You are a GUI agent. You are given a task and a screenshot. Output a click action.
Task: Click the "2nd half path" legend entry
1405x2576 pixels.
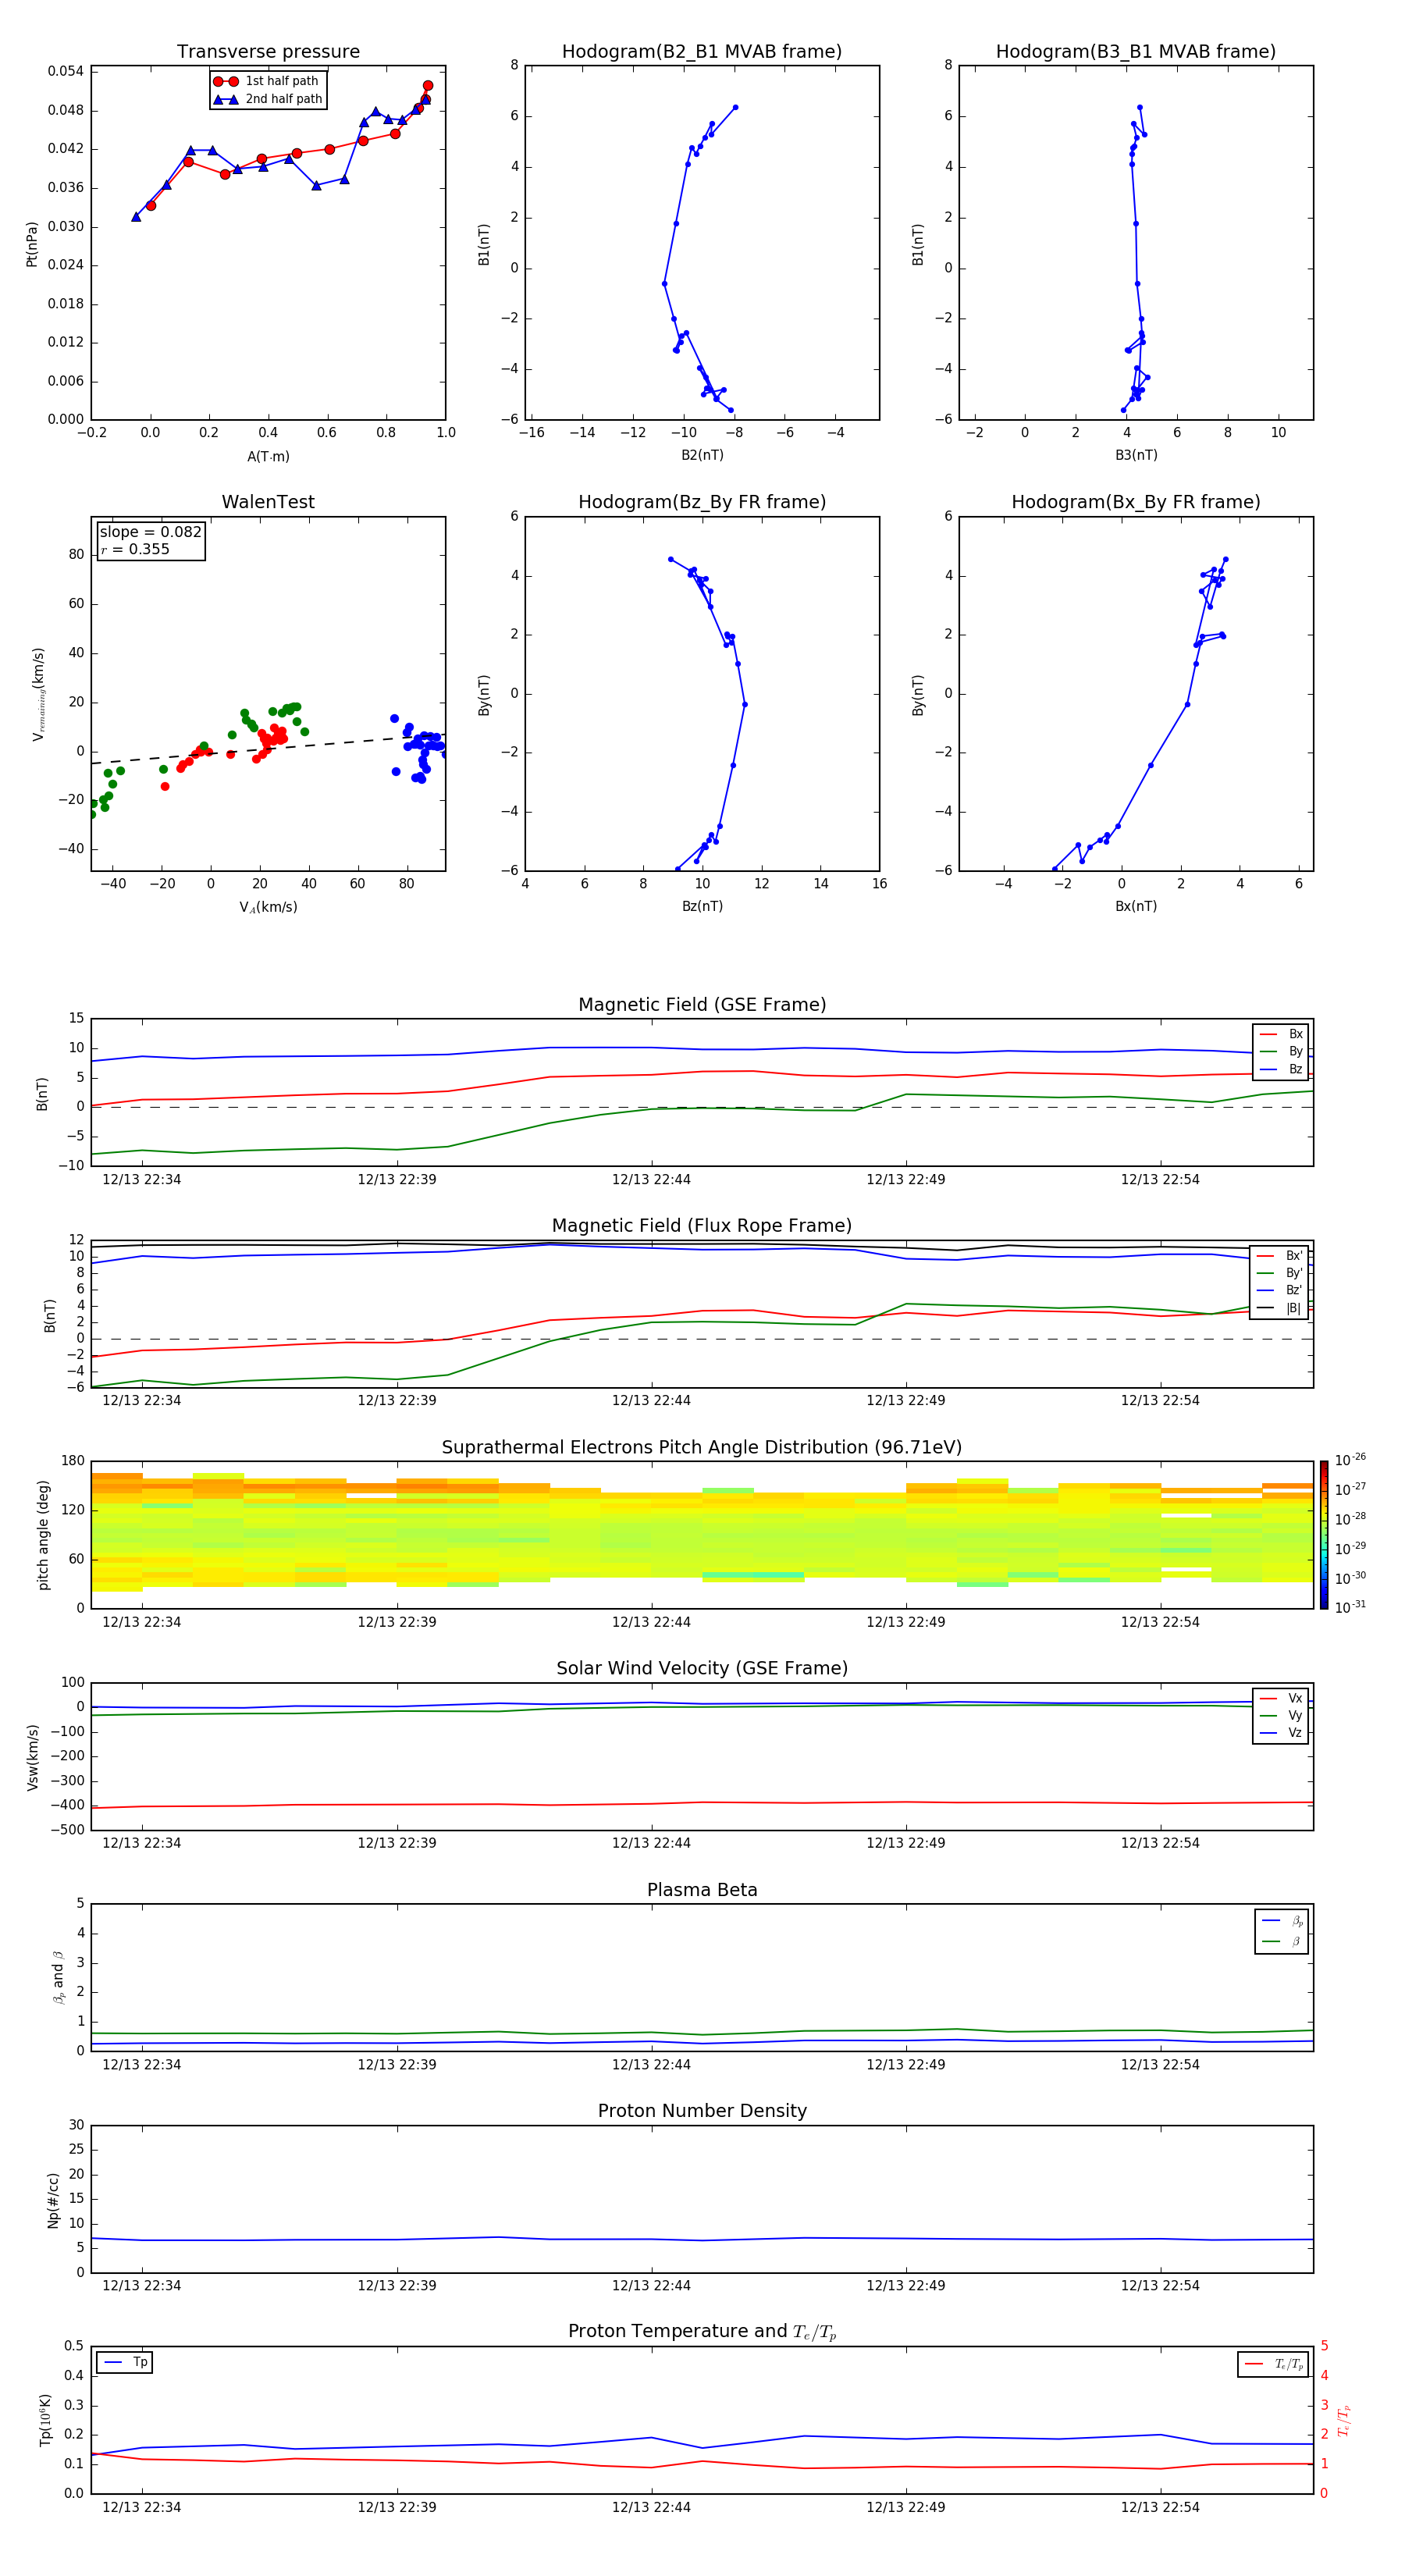[x=268, y=99]
